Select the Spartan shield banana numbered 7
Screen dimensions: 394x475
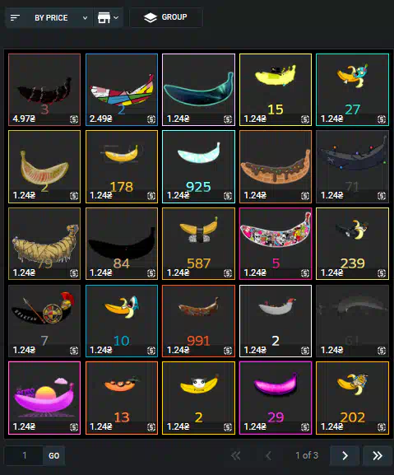tap(44, 321)
